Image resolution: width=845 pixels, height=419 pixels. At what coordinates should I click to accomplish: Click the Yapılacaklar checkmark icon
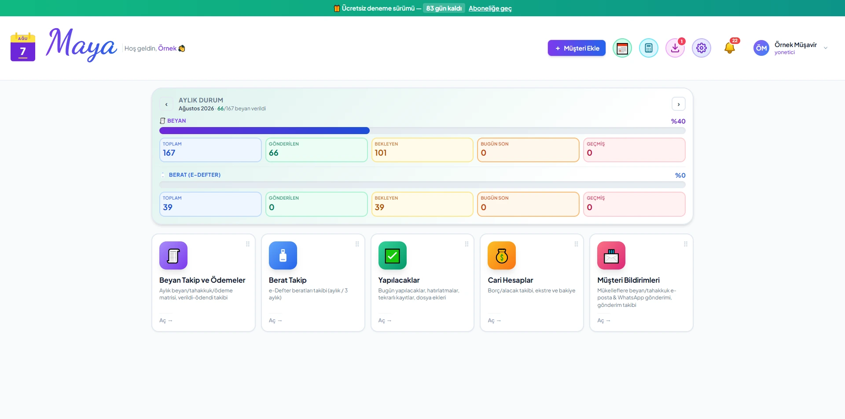click(393, 255)
